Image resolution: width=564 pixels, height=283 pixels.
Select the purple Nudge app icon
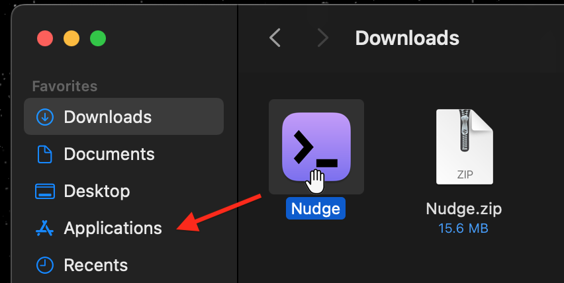click(316, 147)
